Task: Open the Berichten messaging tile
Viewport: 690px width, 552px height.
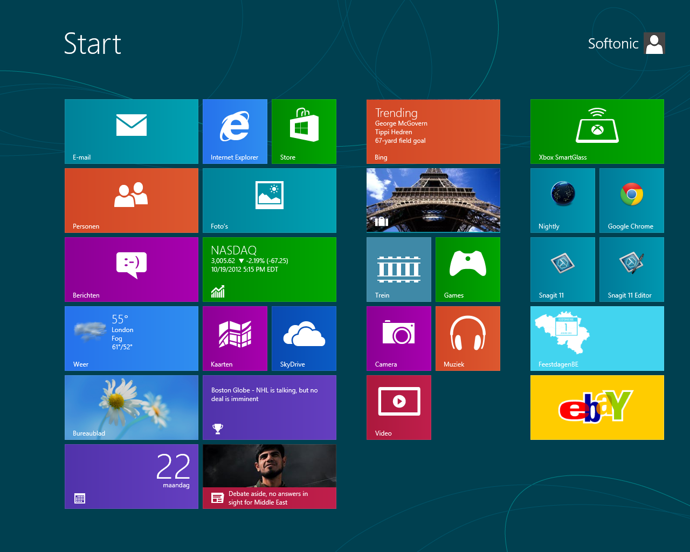Action: (131, 269)
